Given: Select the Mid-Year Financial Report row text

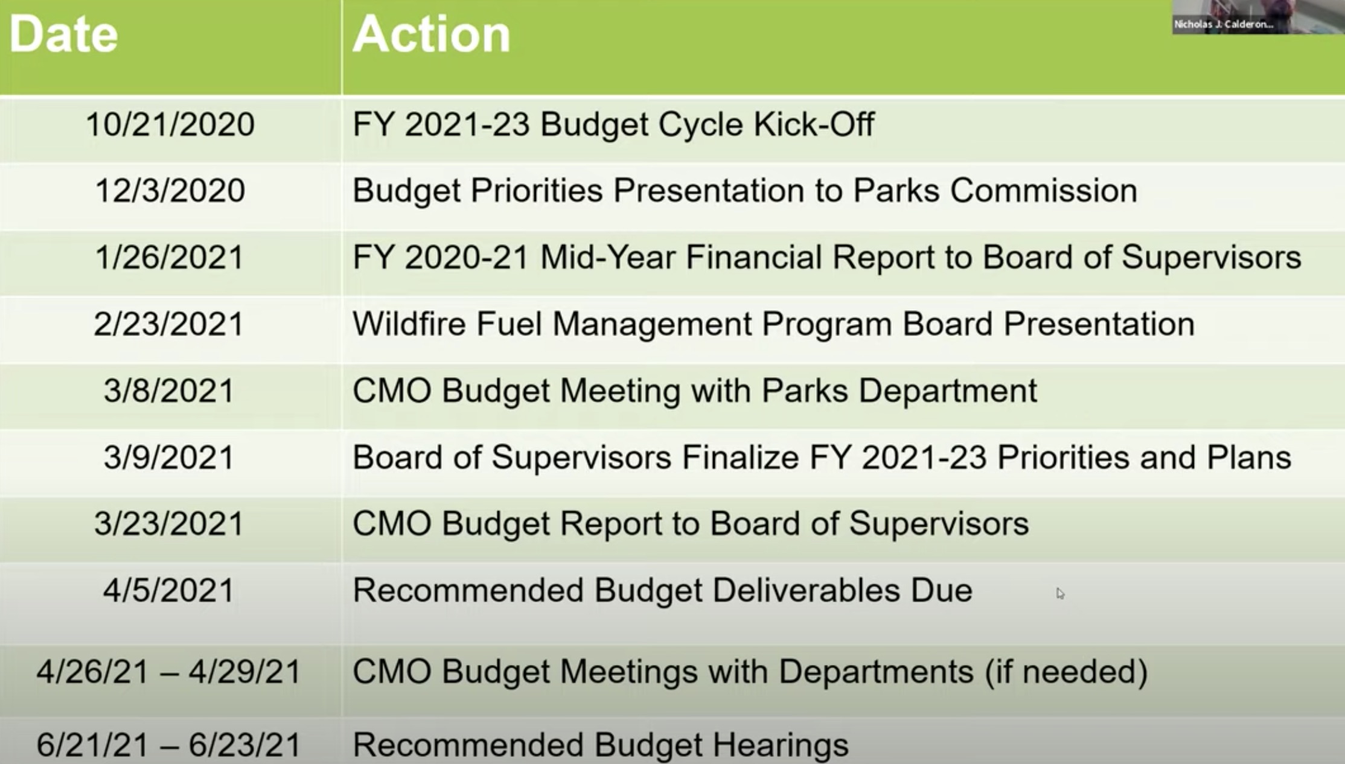Looking at the screenshot, I should tap(827, 258).
